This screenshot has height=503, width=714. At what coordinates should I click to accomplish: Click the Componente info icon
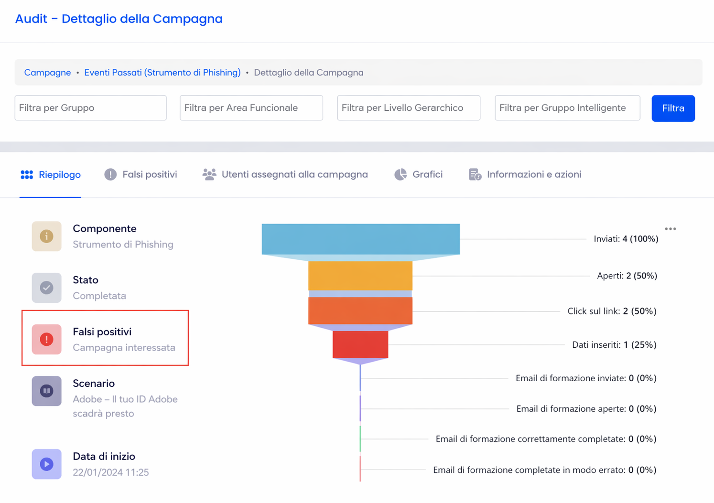pos(46,236)
